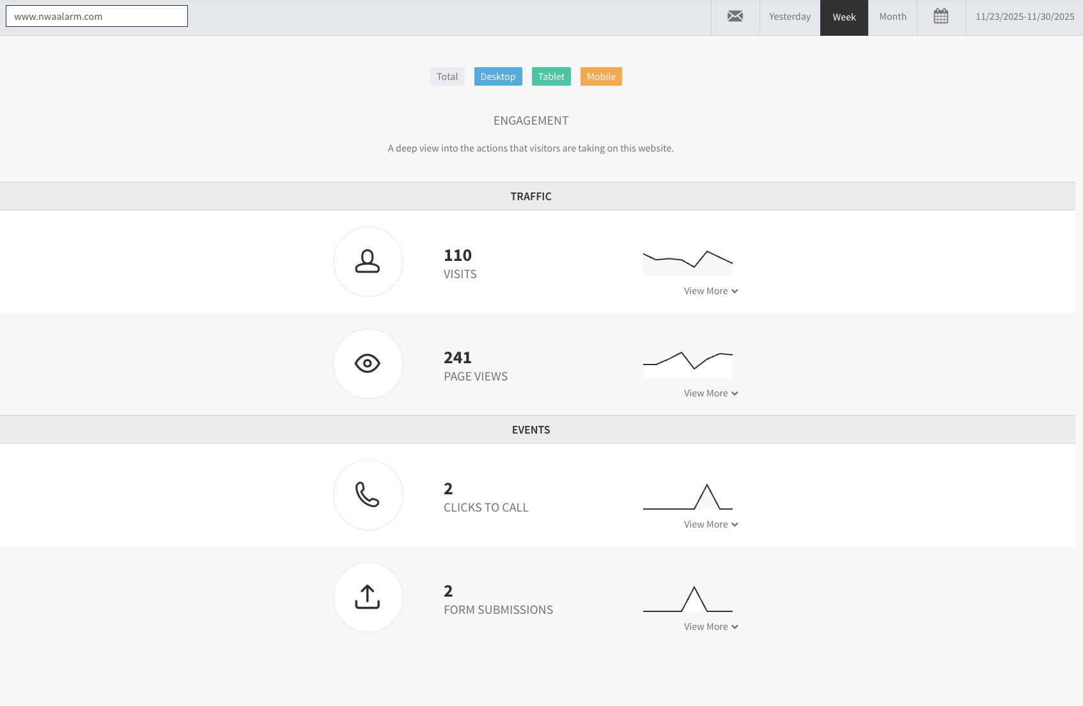Switch to the Yesterday time range
1083x706 pixels.
(x=790, y=17)
